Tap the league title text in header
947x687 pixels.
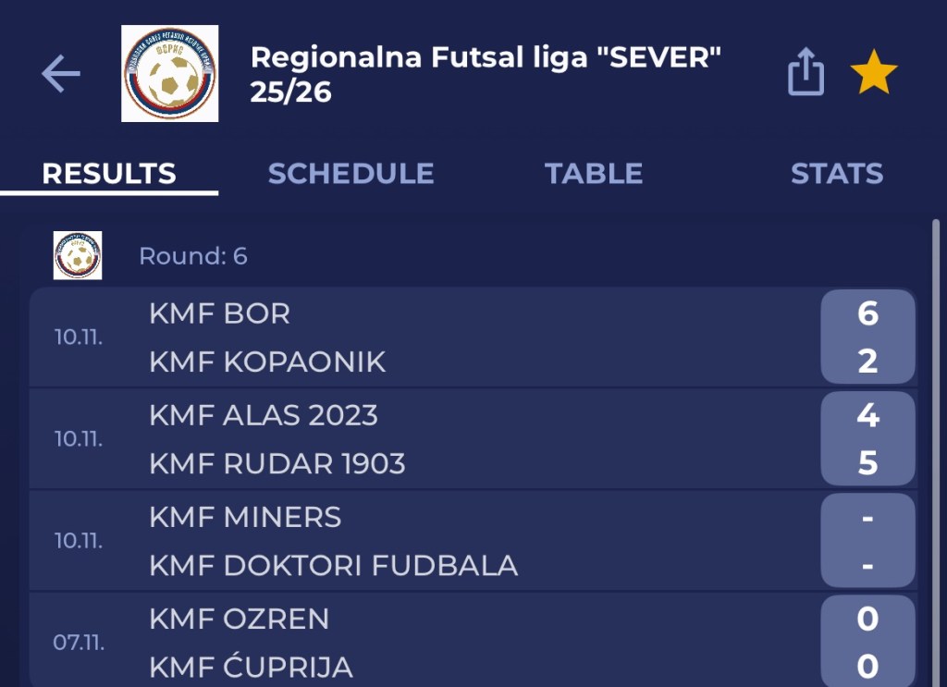tap(486, 74)
